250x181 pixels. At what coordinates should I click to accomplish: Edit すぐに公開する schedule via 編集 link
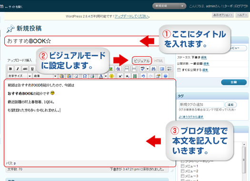205,70
